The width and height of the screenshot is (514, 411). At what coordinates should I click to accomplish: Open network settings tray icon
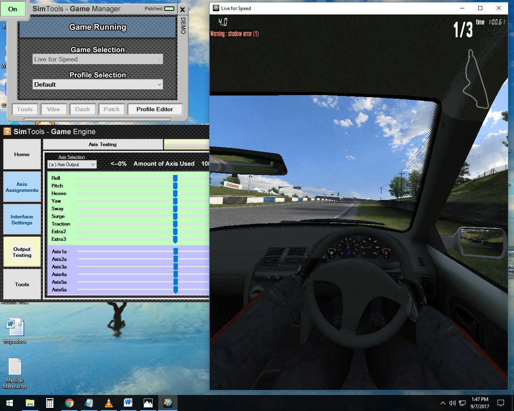pos(462,403)
